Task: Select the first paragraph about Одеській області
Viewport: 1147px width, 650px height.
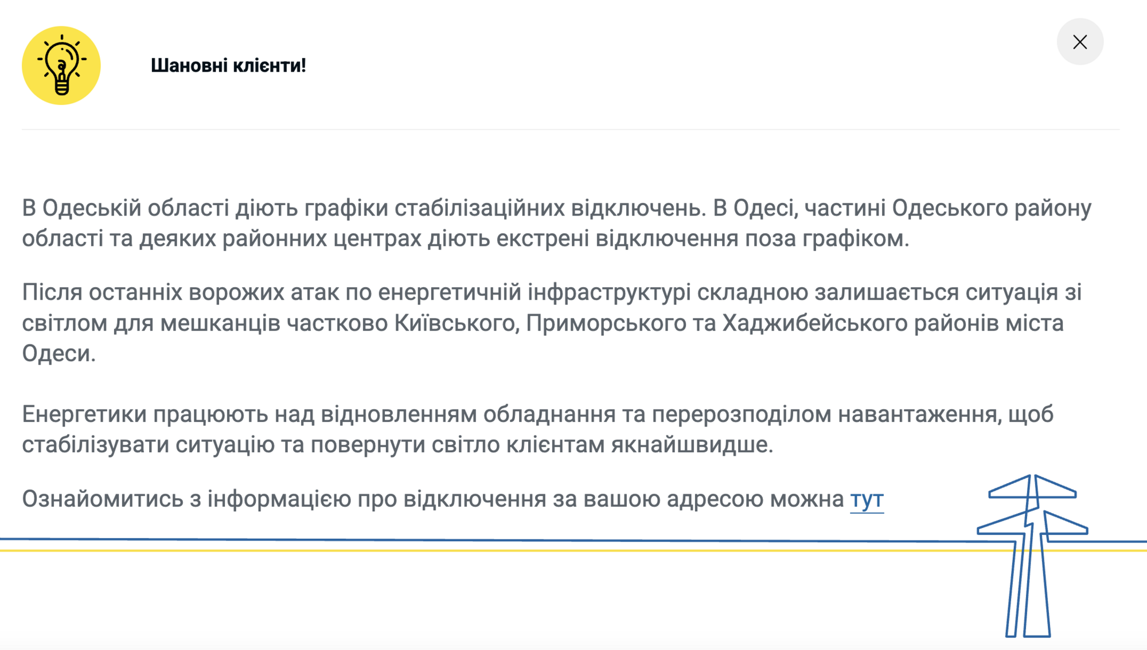Action: tap(401, 224)
